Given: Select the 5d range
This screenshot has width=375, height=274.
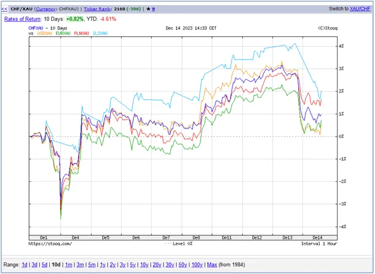Looking at the screenshot, I should click(44, 265).
